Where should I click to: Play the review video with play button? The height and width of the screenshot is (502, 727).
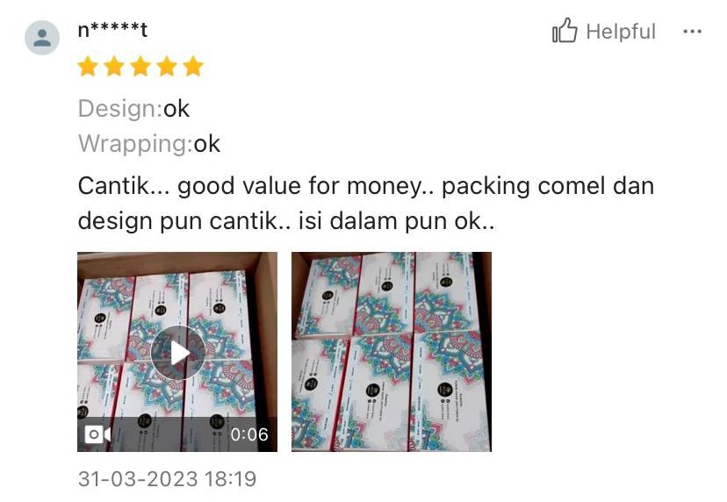tap(177, 353)
